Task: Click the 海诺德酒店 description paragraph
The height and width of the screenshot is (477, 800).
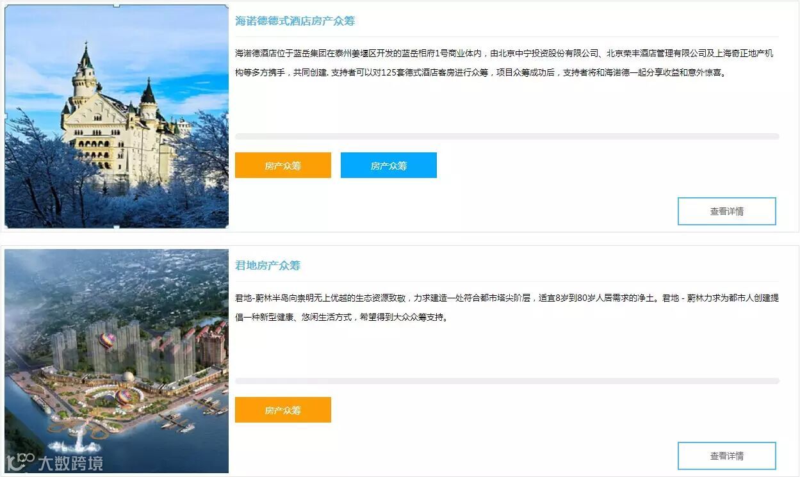Action: 505,63
